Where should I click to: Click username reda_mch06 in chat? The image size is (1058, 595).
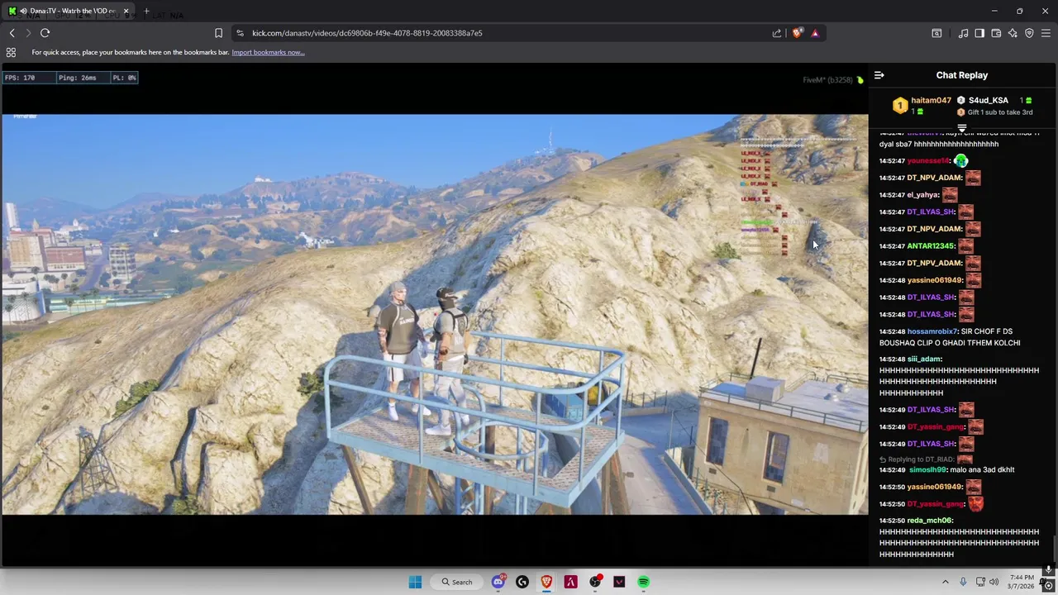click(x=930, y=521)
